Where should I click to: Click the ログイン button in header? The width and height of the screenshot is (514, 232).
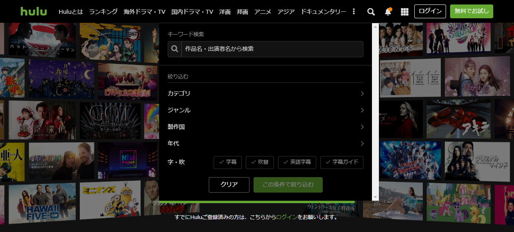[430, 11]
